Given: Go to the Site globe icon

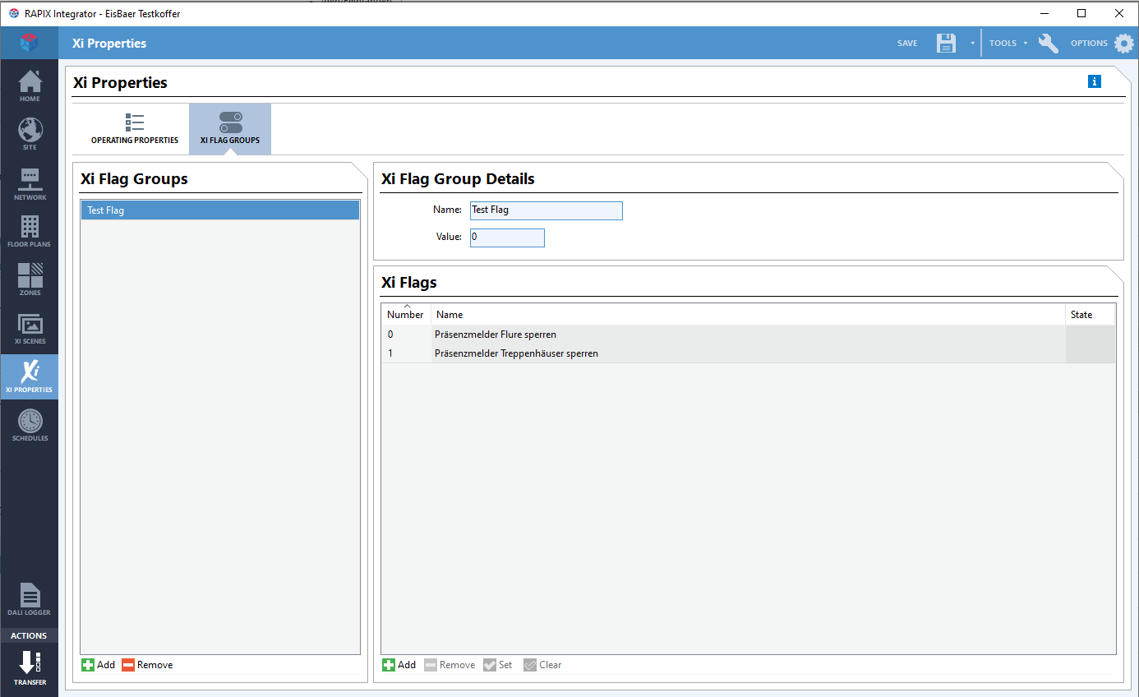Looking at the screenshot, I should [x=30, y=130].
